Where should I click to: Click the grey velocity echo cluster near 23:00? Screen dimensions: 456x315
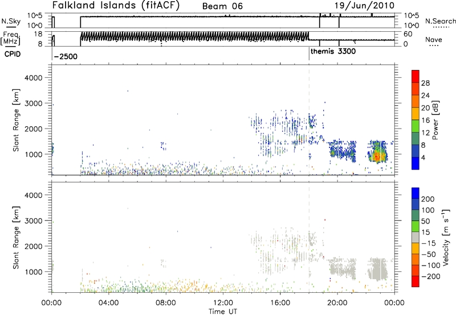377,269
